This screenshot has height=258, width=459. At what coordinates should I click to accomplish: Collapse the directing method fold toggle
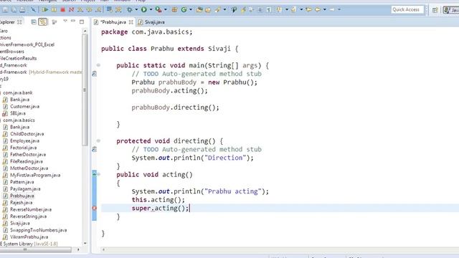tap(98, 140)
